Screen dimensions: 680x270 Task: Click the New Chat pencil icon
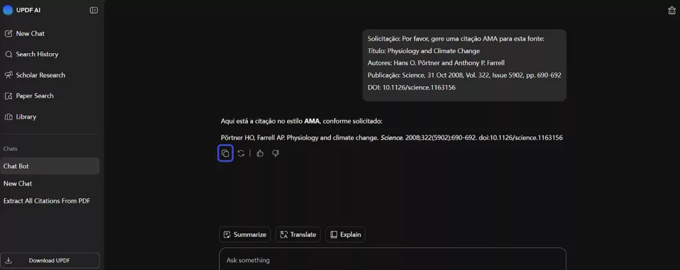8,33
